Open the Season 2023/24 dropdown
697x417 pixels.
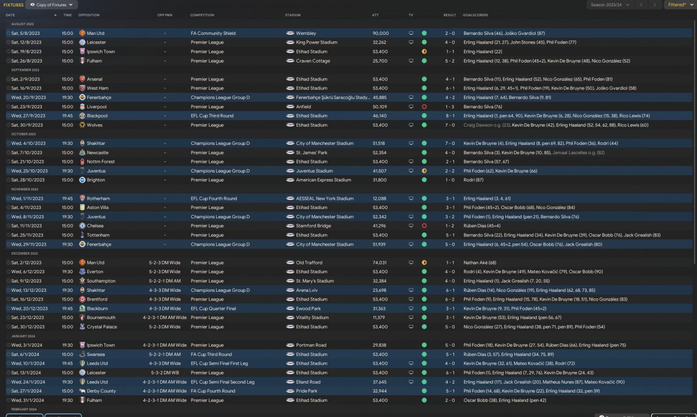(x=610, y=5)
